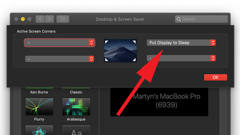This screenshot has width=240, height=135.
Task: Open the top-left corner action dropdown
Action: pyautogui.click(x=59, y=43)
